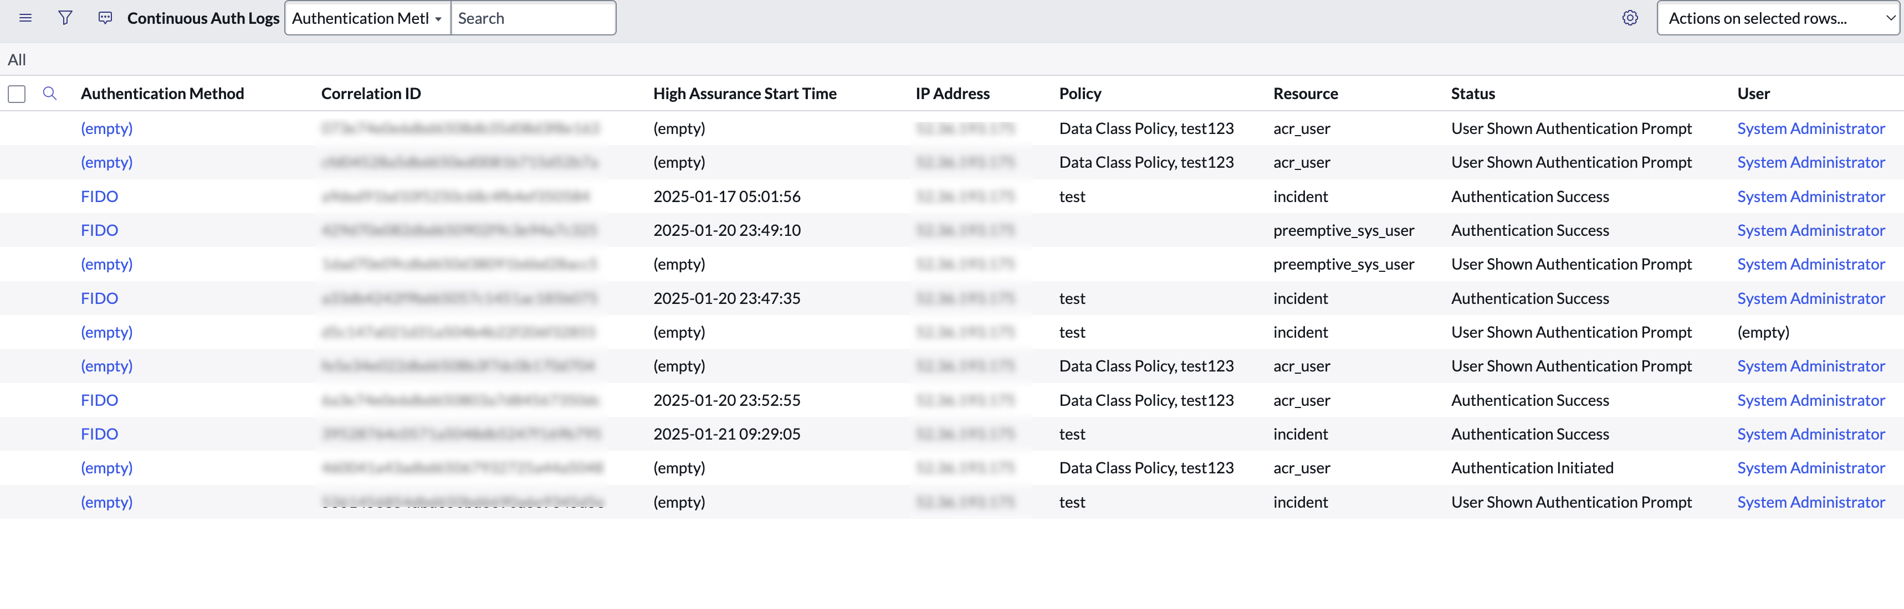Open the FIDO record dated 2025-01-20 23:47:35
Viewport: 1904px width, 609px height.
coord(99,298)
